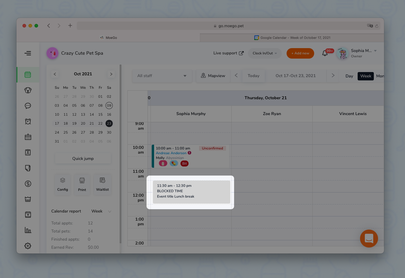Open the Clock In/Out dropdown
The image size is (405, 278).
(x=265, y=53)
